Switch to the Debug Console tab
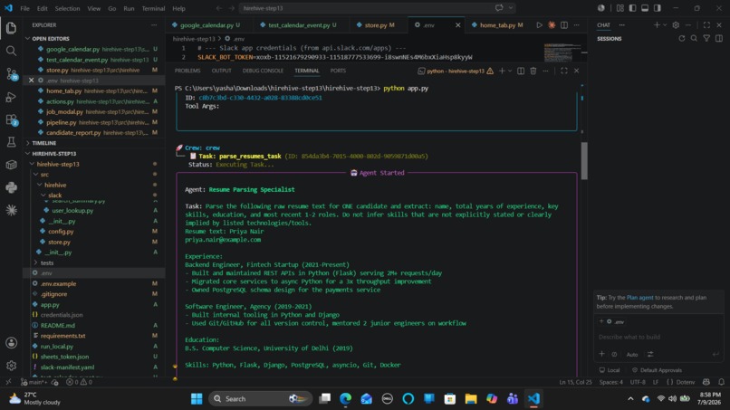 coord(263,71)
